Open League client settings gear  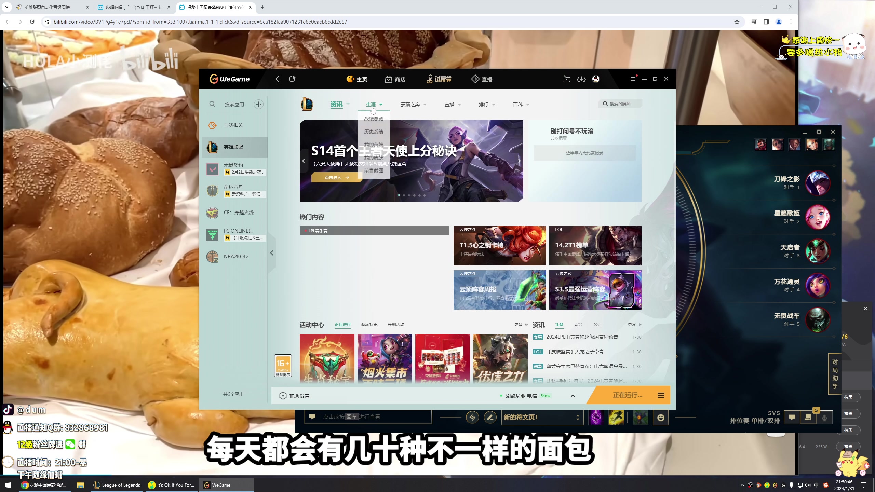pyautogui.click(x=819, y=132)
